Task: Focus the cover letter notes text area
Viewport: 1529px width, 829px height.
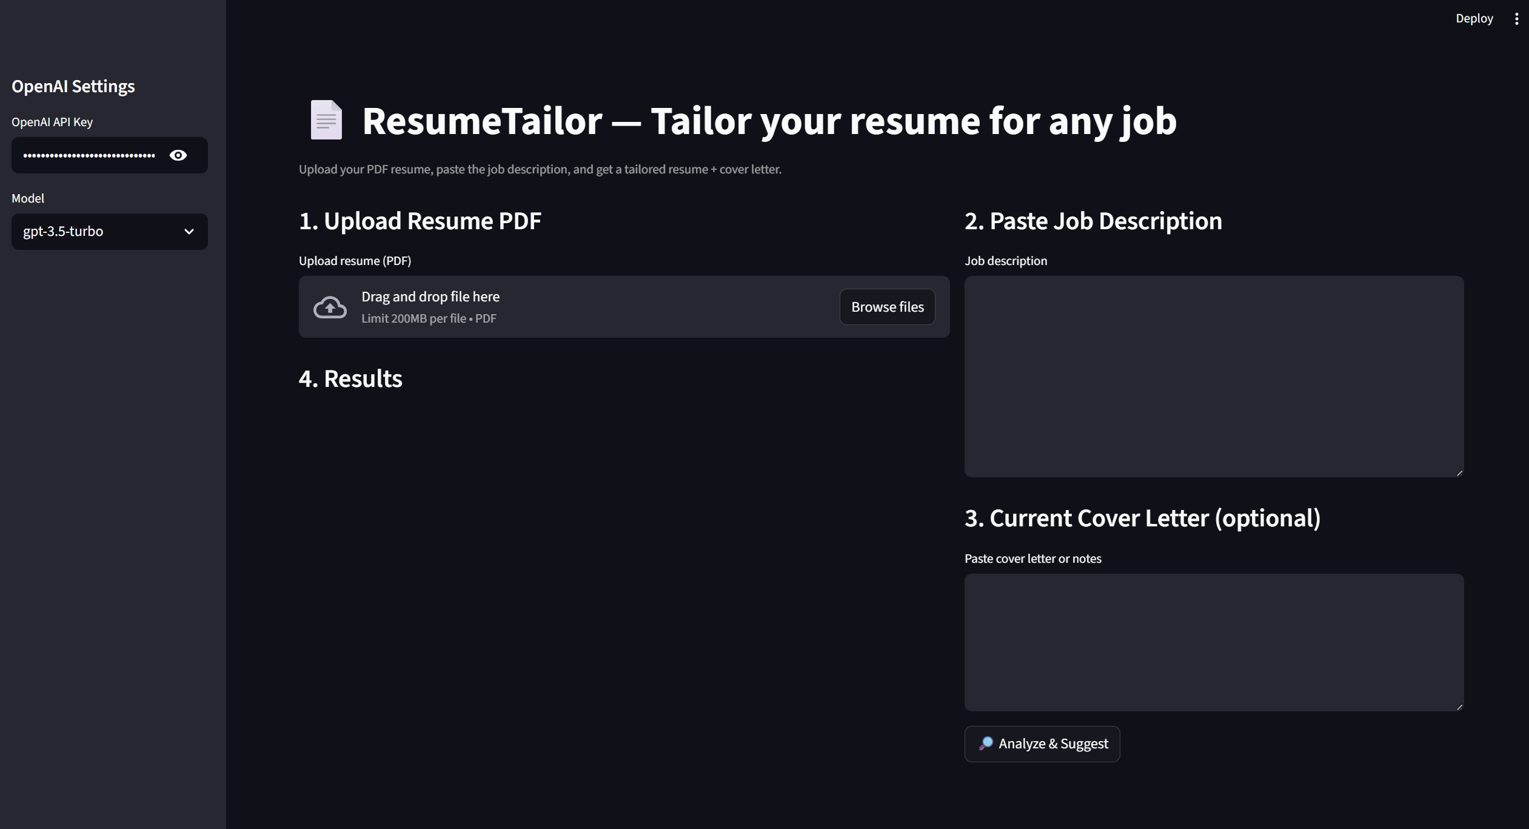Action: click(1213, 642)
